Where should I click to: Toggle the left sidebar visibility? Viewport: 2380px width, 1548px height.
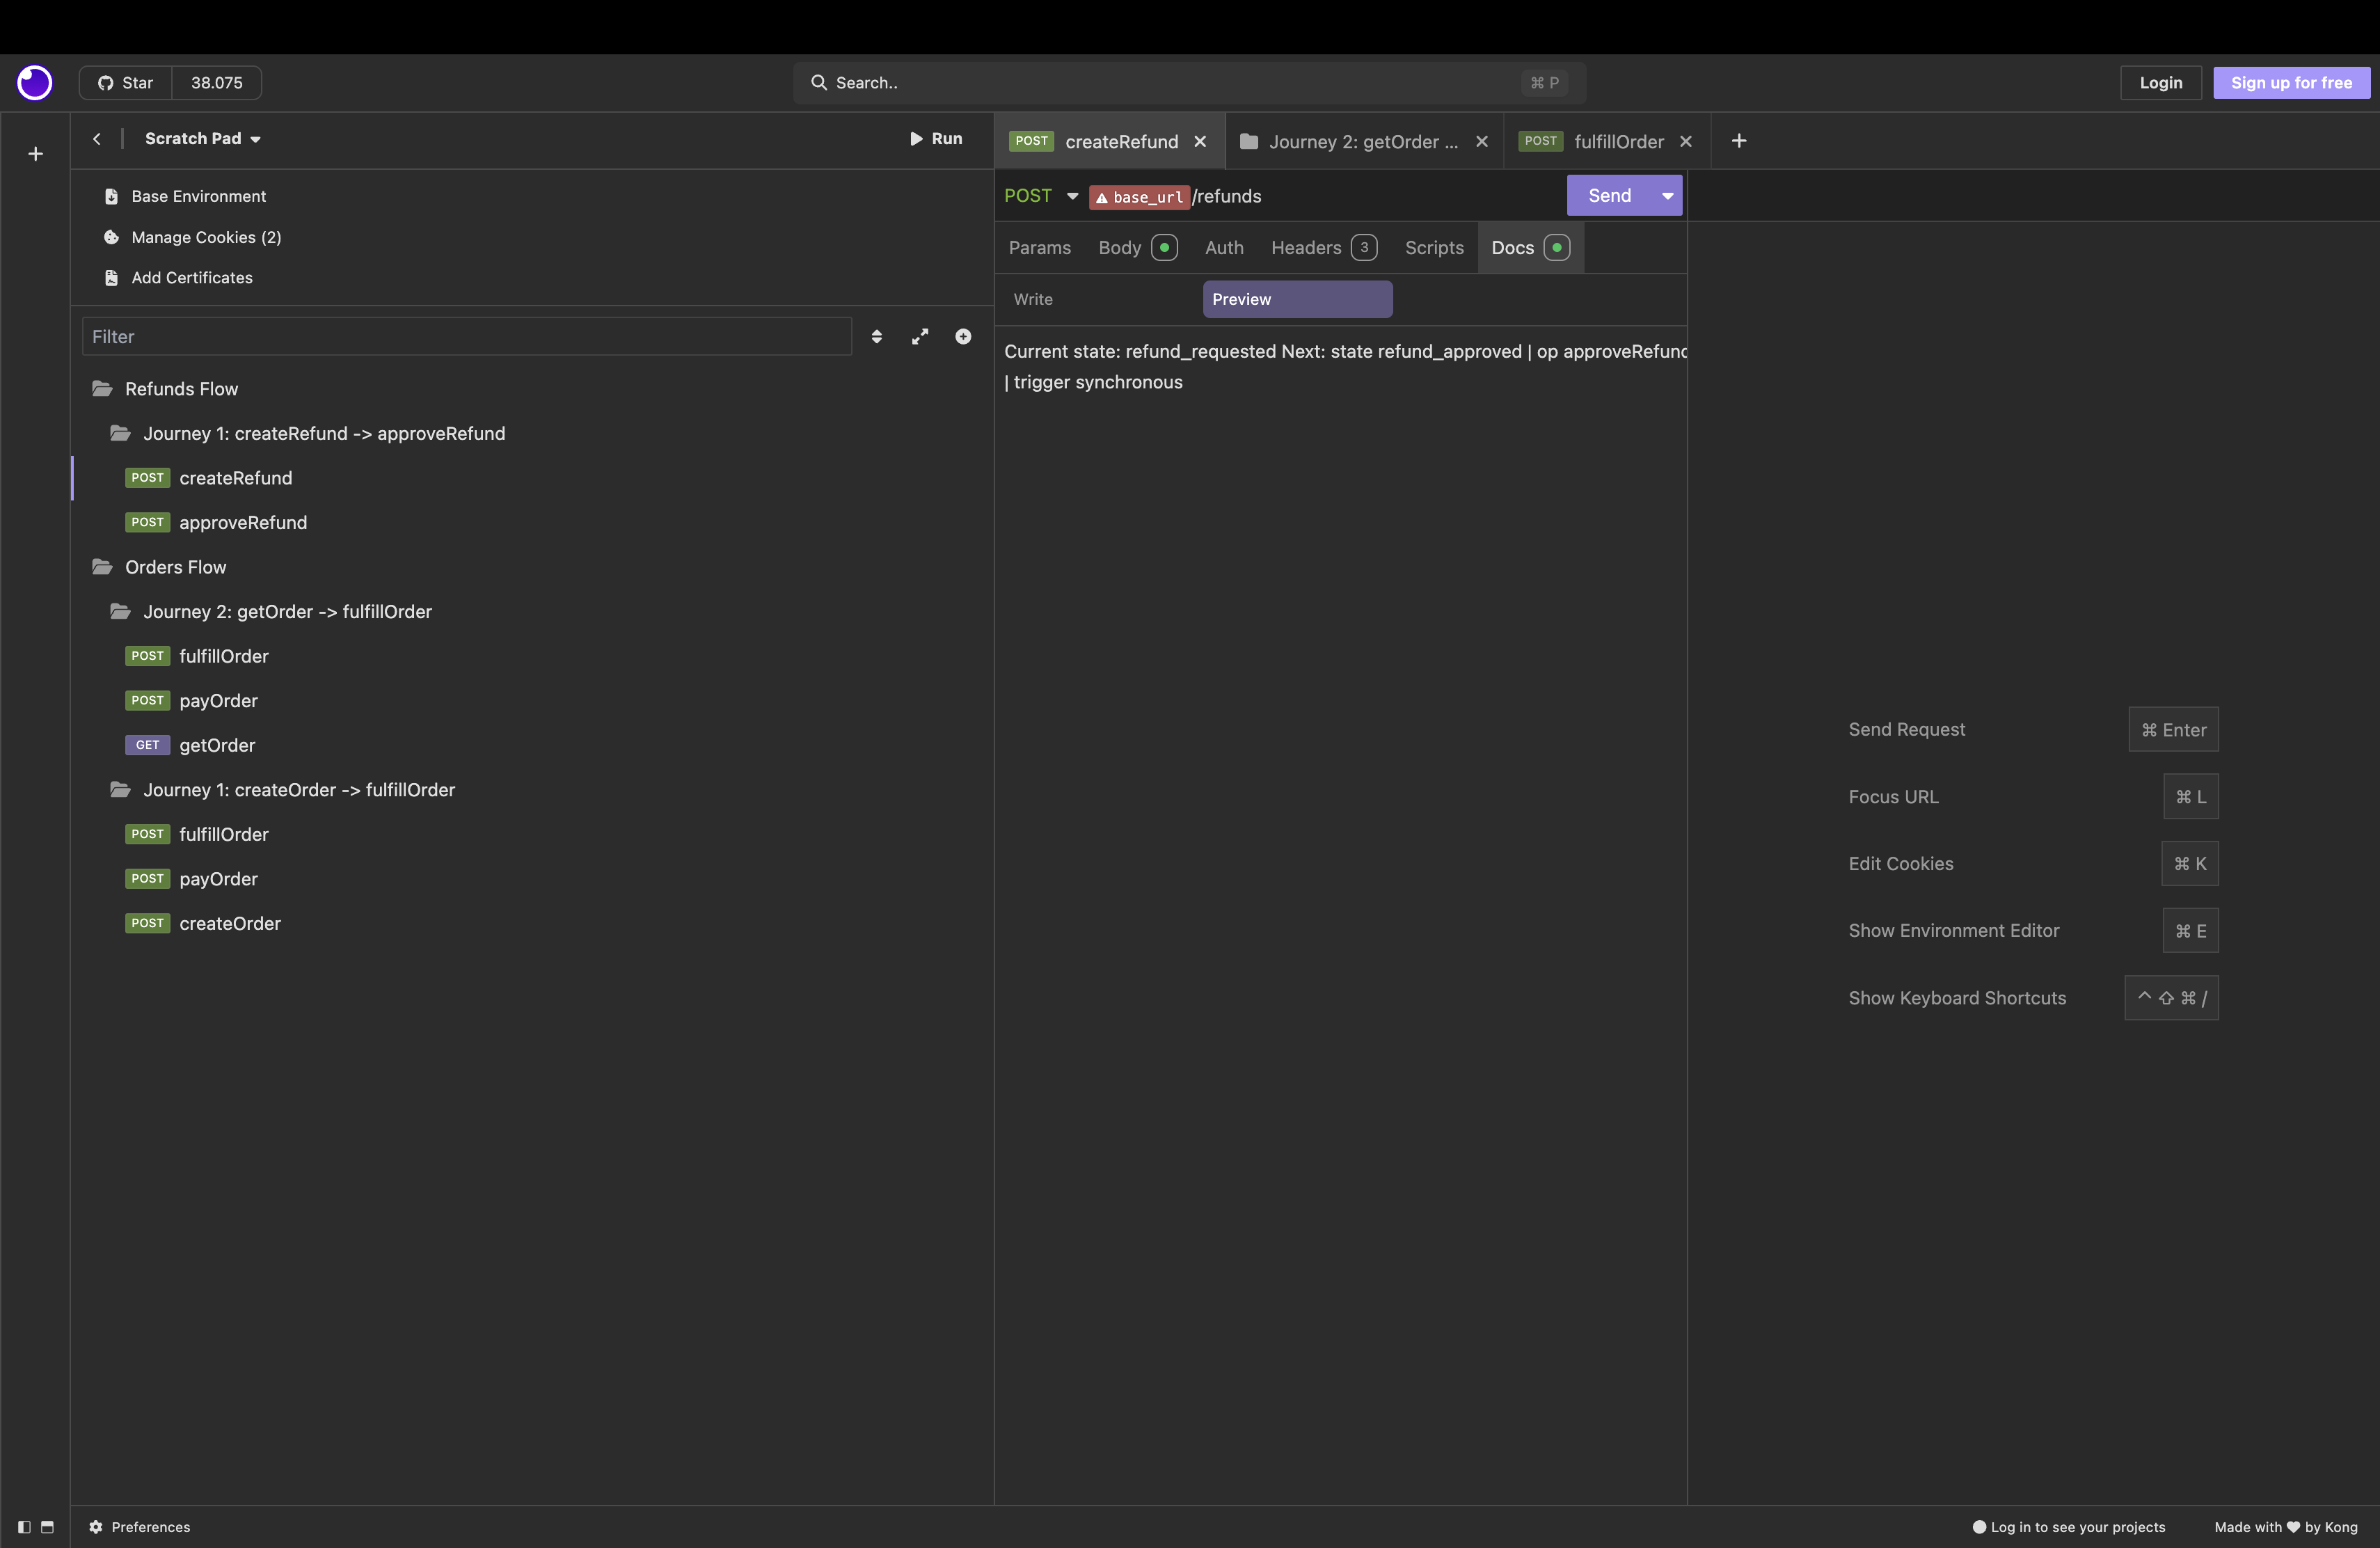[22, 1527]
